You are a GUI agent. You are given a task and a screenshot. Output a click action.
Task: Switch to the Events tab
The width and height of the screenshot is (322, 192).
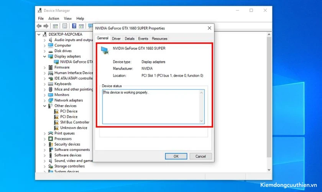click(x=143, y=38)
